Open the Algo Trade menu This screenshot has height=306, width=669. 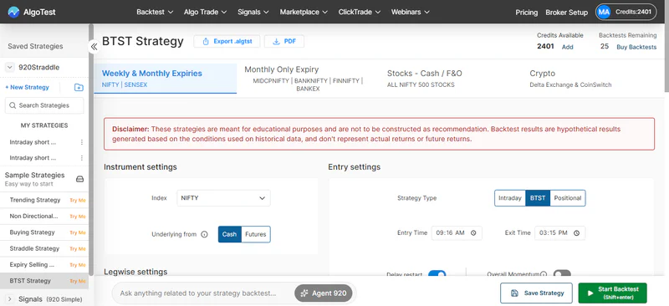click(x=205, y=12)
